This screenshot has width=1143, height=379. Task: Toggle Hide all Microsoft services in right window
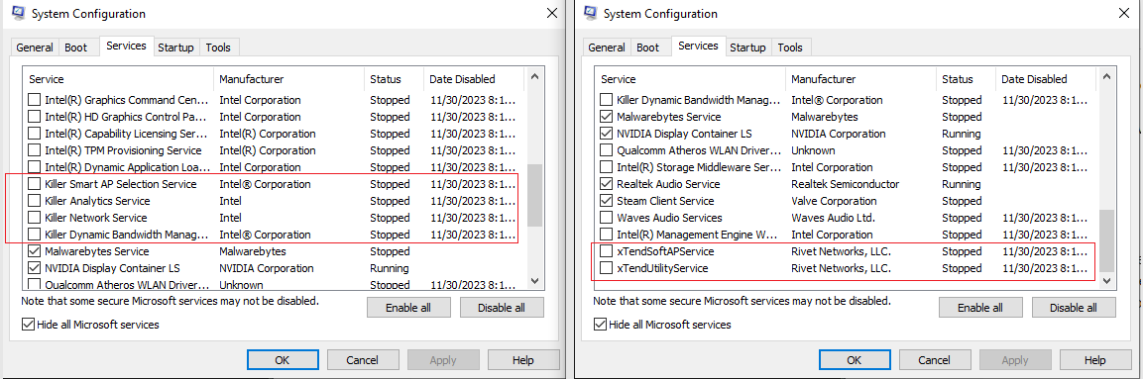[x=600, y=325]
